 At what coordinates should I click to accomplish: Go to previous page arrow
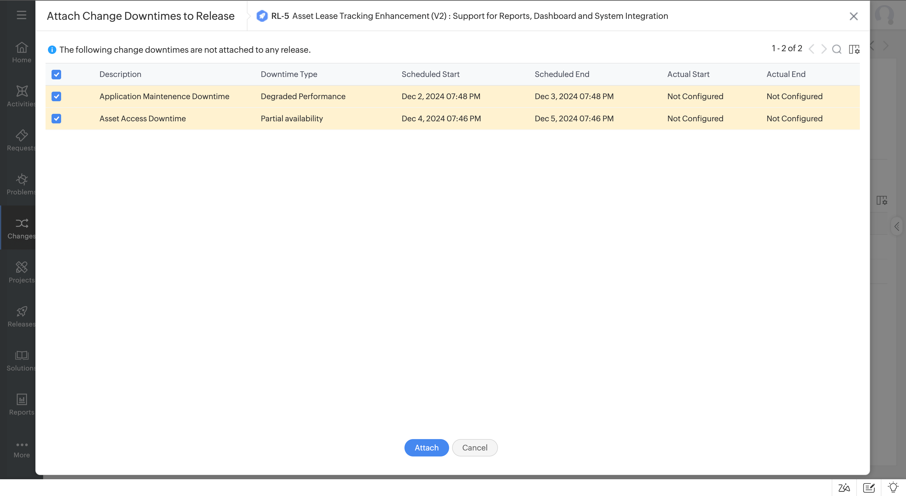tap(811, 49)
